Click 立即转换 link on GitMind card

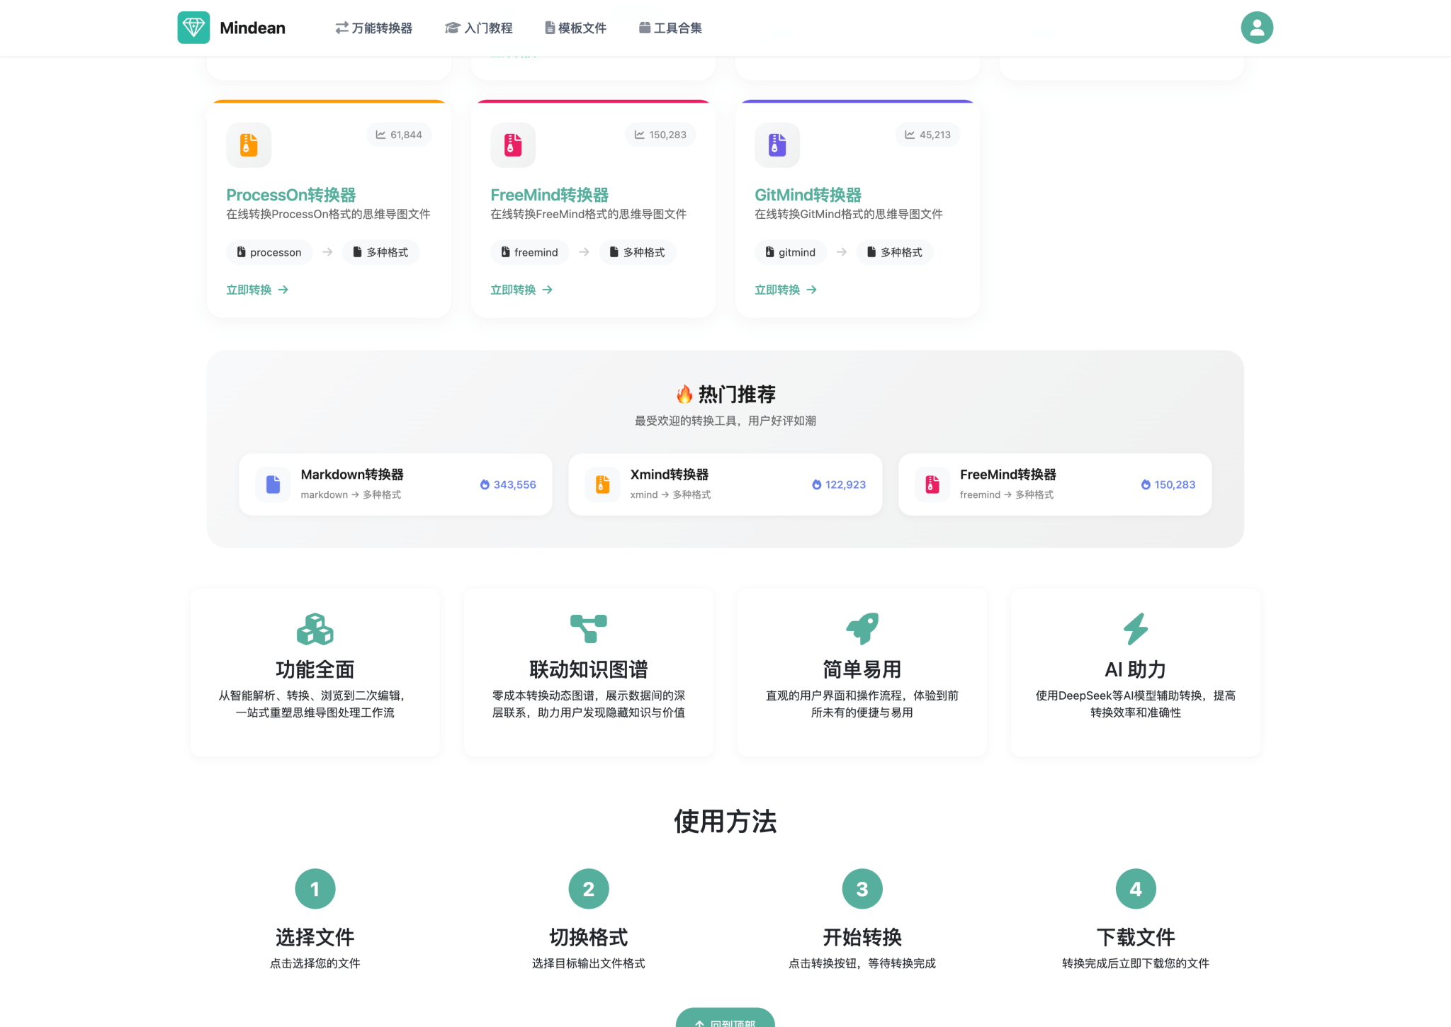pos(785,290)
